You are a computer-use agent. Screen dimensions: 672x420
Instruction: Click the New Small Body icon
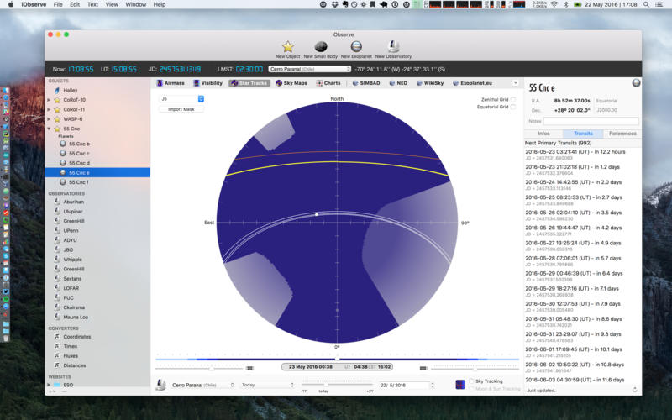click(320, 47)
